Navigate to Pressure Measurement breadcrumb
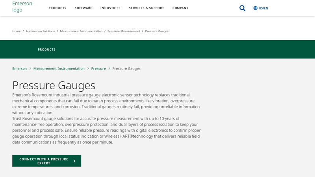This screenshot has width=315, height=177. (x=124, y=31)
